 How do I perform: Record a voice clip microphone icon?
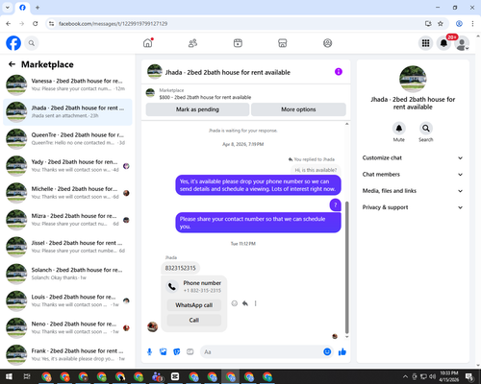point(149,352)
